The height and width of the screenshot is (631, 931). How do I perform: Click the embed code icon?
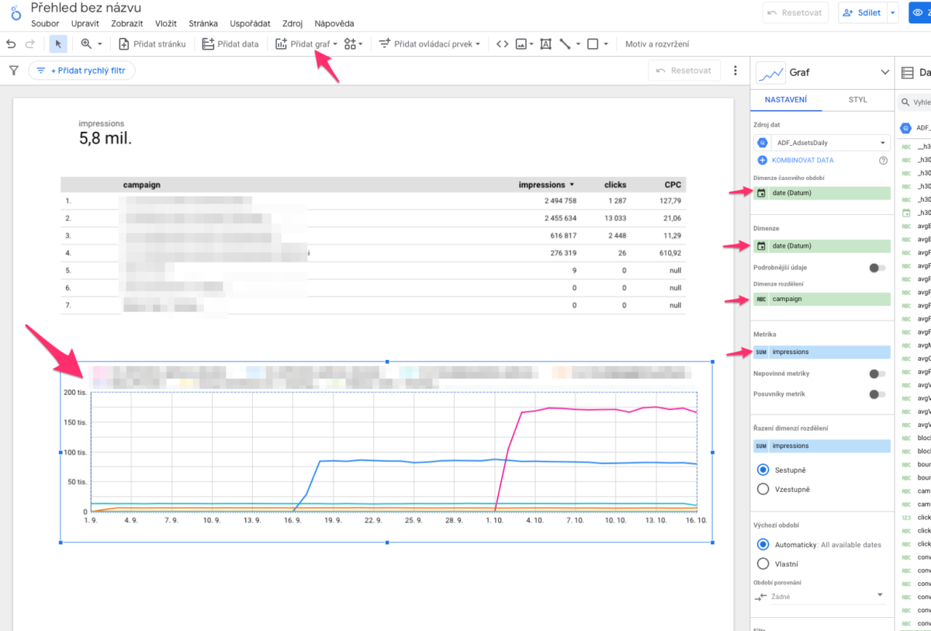click(x=501, y=43)
